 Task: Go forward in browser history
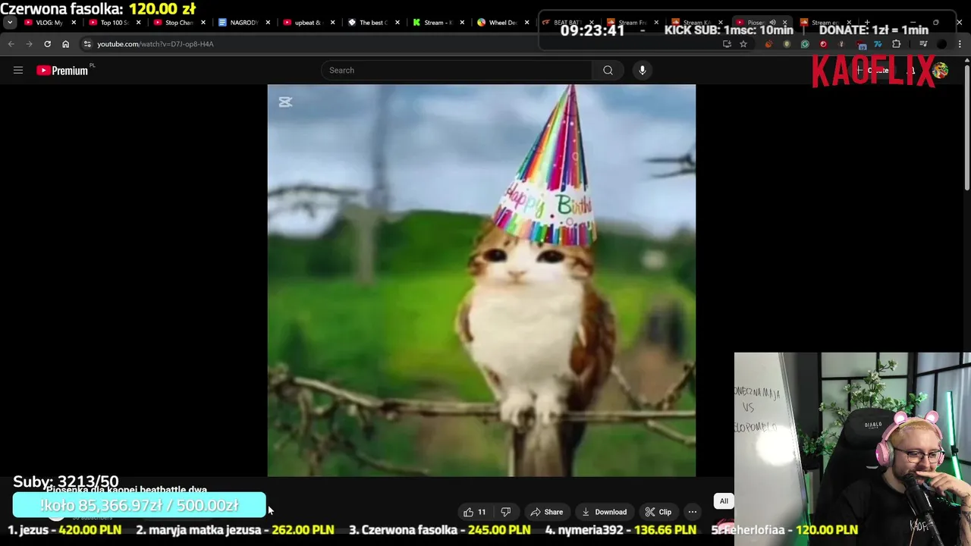tap(29, 44)
